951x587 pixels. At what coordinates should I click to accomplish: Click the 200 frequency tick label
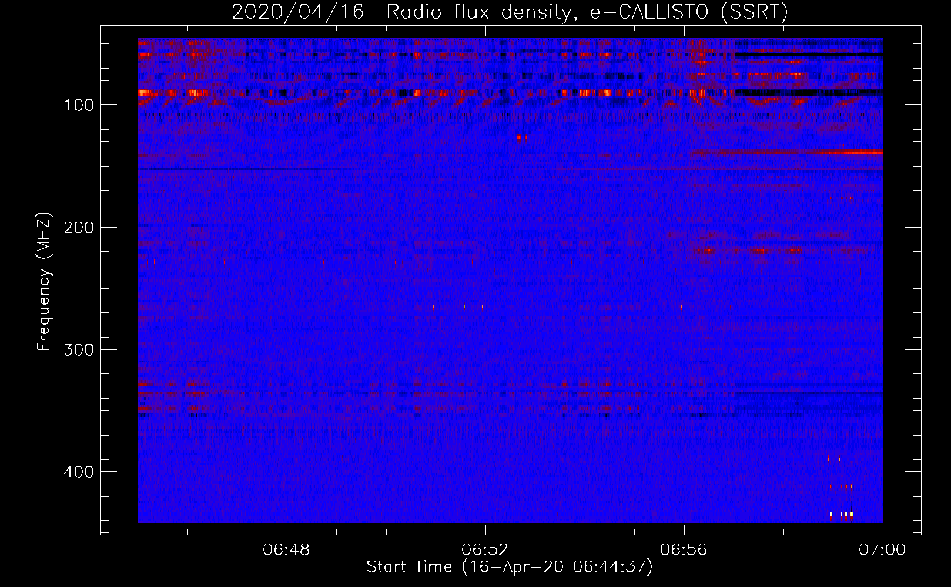79,227
